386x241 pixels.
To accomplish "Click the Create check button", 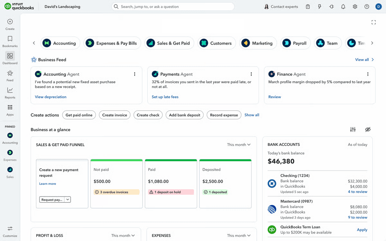I will click(x=148, y=115).
